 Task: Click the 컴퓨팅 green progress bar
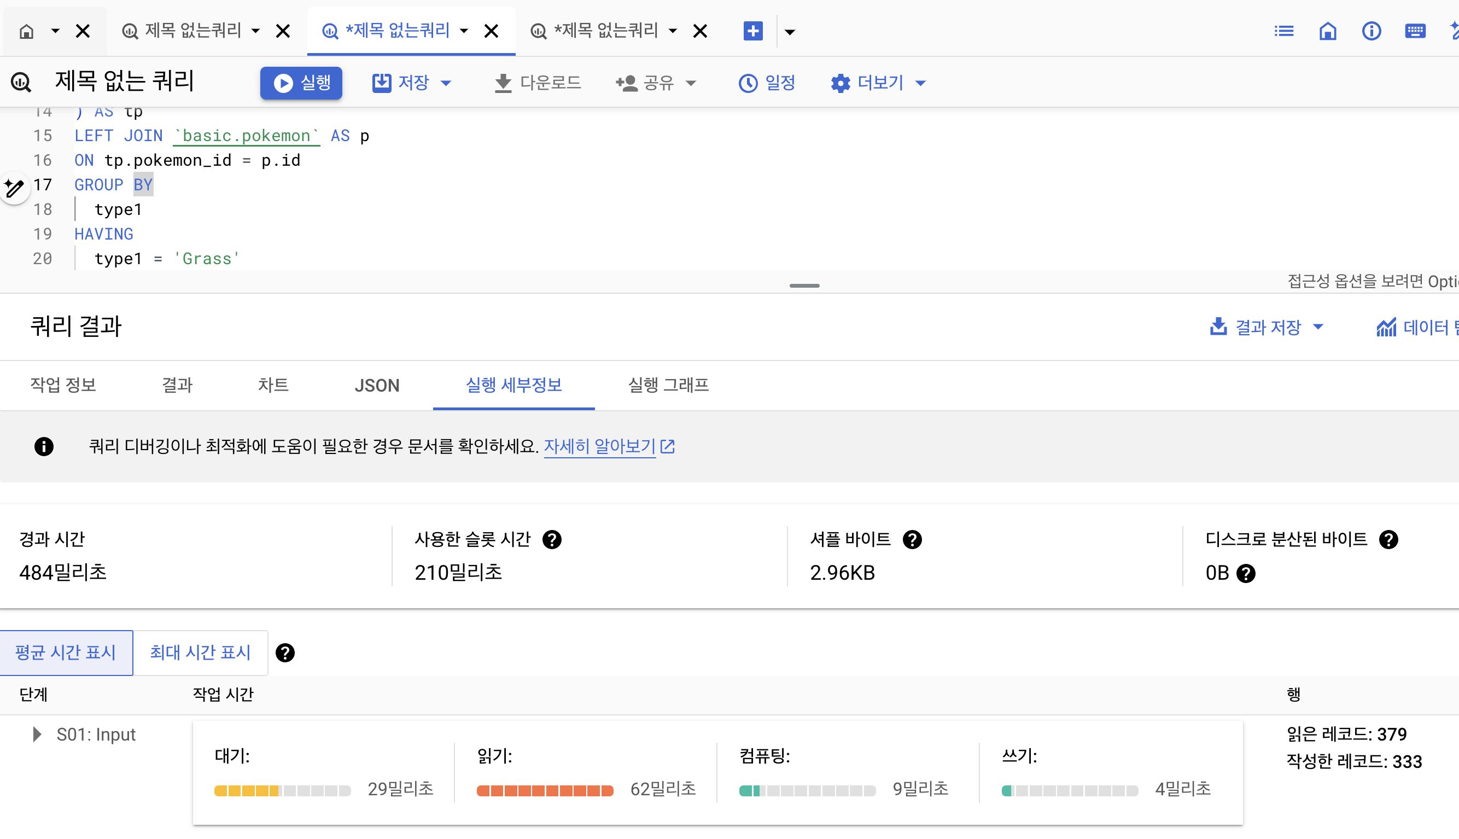pos(808,791)
